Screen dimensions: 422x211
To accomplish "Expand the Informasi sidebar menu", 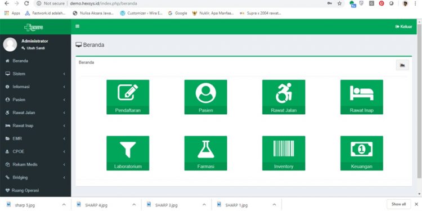I will [35, 87].
